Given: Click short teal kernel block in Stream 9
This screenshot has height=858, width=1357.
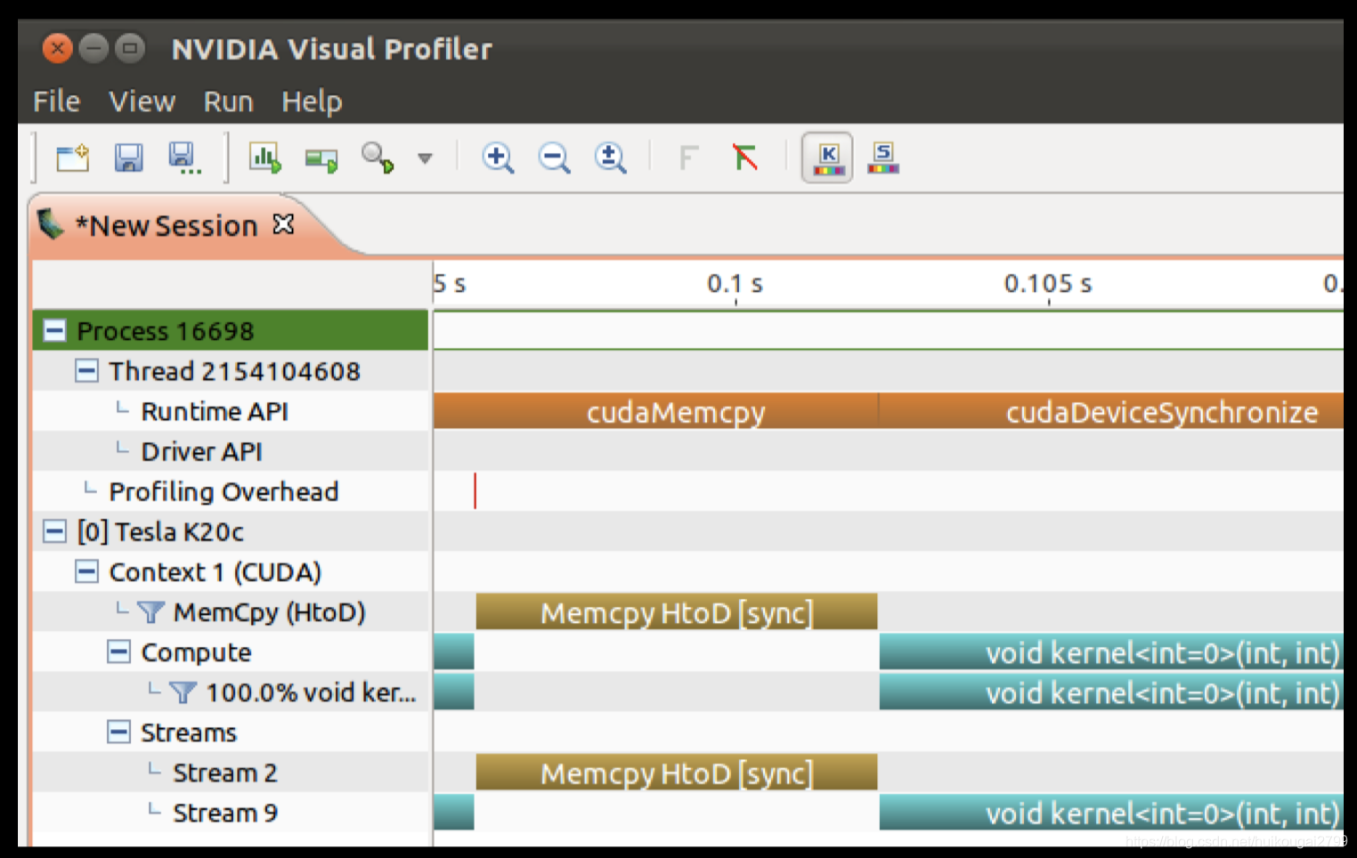Looking at the screenshot, I should (x=454, y=813).
